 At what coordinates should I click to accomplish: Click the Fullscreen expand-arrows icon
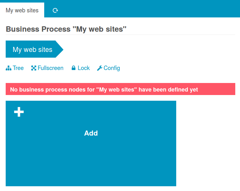[x=34, y=68]
